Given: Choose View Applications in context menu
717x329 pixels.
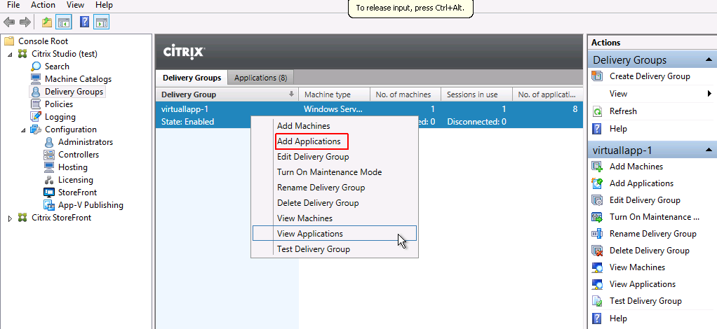Looking at the screenshot, I should tap(334, 234).
